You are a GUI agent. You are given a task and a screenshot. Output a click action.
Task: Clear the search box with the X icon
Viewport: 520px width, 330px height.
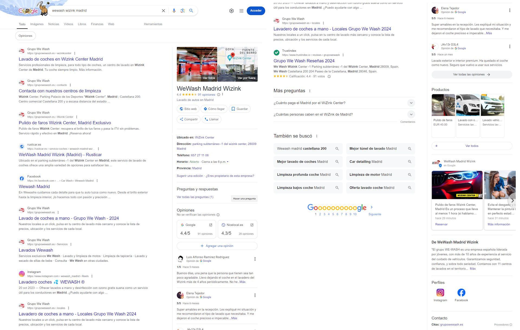tap(163, 11)
